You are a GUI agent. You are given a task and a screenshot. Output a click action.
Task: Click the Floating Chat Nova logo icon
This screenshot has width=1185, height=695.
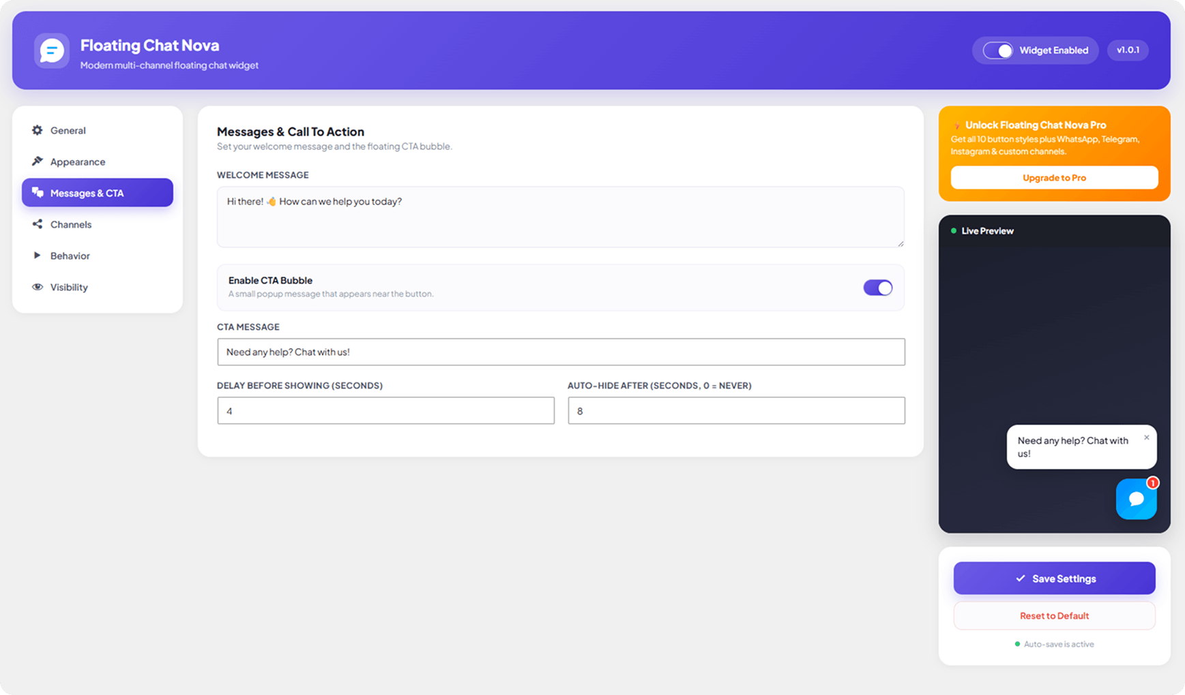(x=52, y=50)
